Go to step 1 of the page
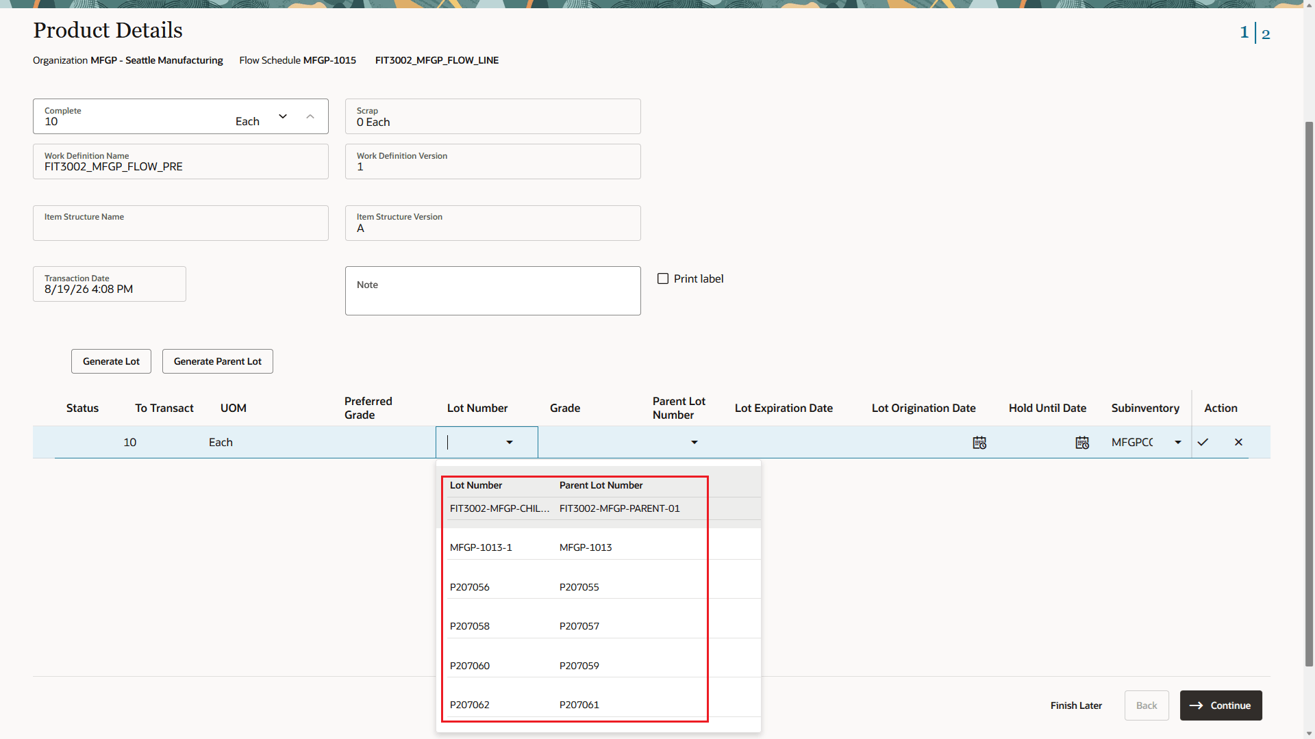This screenshot has height=739, width=1315. (x=1244, y=32)
